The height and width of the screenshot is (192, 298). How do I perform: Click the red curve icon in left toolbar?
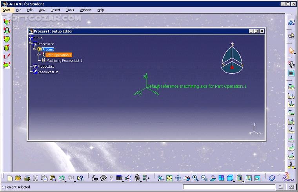point(7,56)
